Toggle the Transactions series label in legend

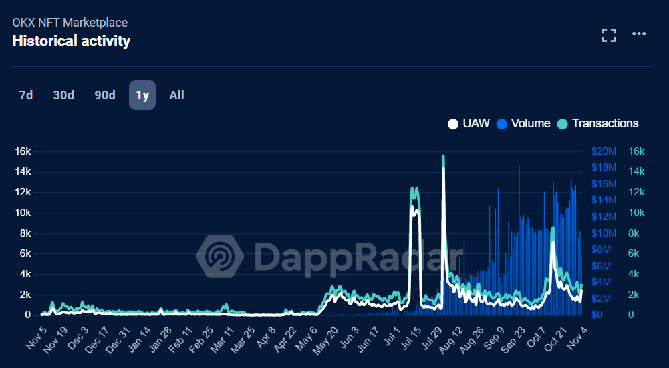(605, 123)
